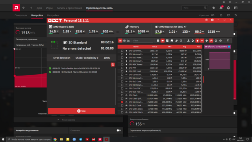Reset tuning with the undo arrow icon
This screenshot has width=252, height=142.
tap(235, 15)
